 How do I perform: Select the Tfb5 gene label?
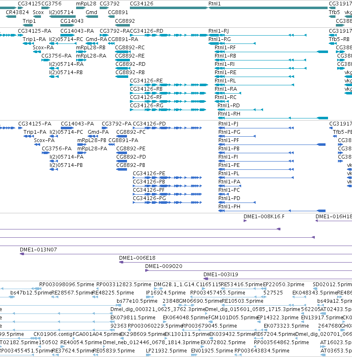coord(334,12)
